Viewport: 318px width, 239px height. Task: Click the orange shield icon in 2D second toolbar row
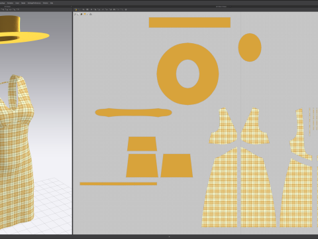(85, 14)
